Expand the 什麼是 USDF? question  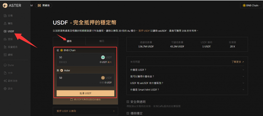click(187, 70)
